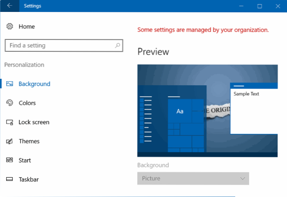This screenshot has height=197, width=287.
Task: Click the Themes brush icon
Action: (9, 141)
